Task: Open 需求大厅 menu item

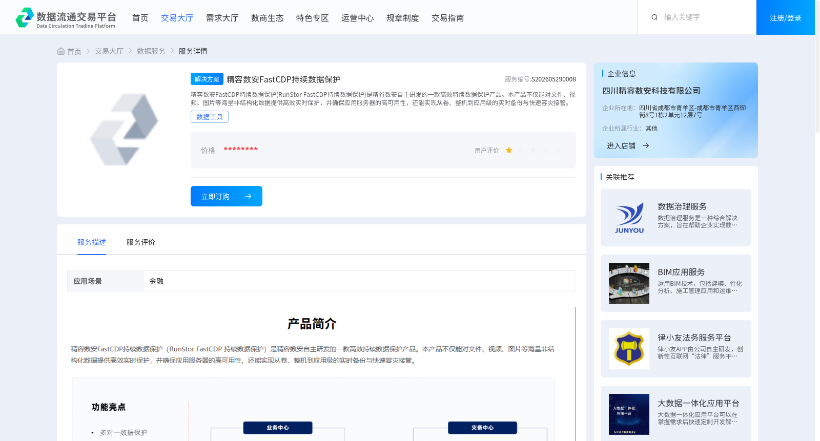Action: pyautogui.click(x=222, y=18)
